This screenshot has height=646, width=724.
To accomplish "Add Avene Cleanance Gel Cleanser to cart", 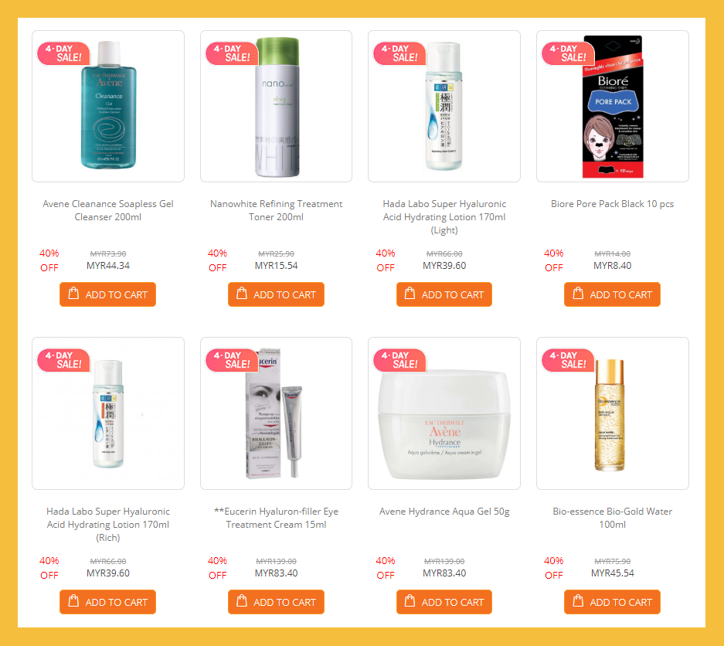I will (107, 294).
